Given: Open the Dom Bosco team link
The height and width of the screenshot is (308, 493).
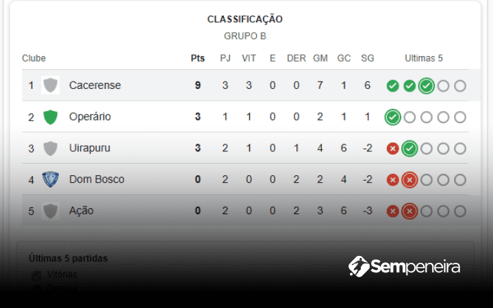Looking at the screenshot, I should [x=95, y=179].
